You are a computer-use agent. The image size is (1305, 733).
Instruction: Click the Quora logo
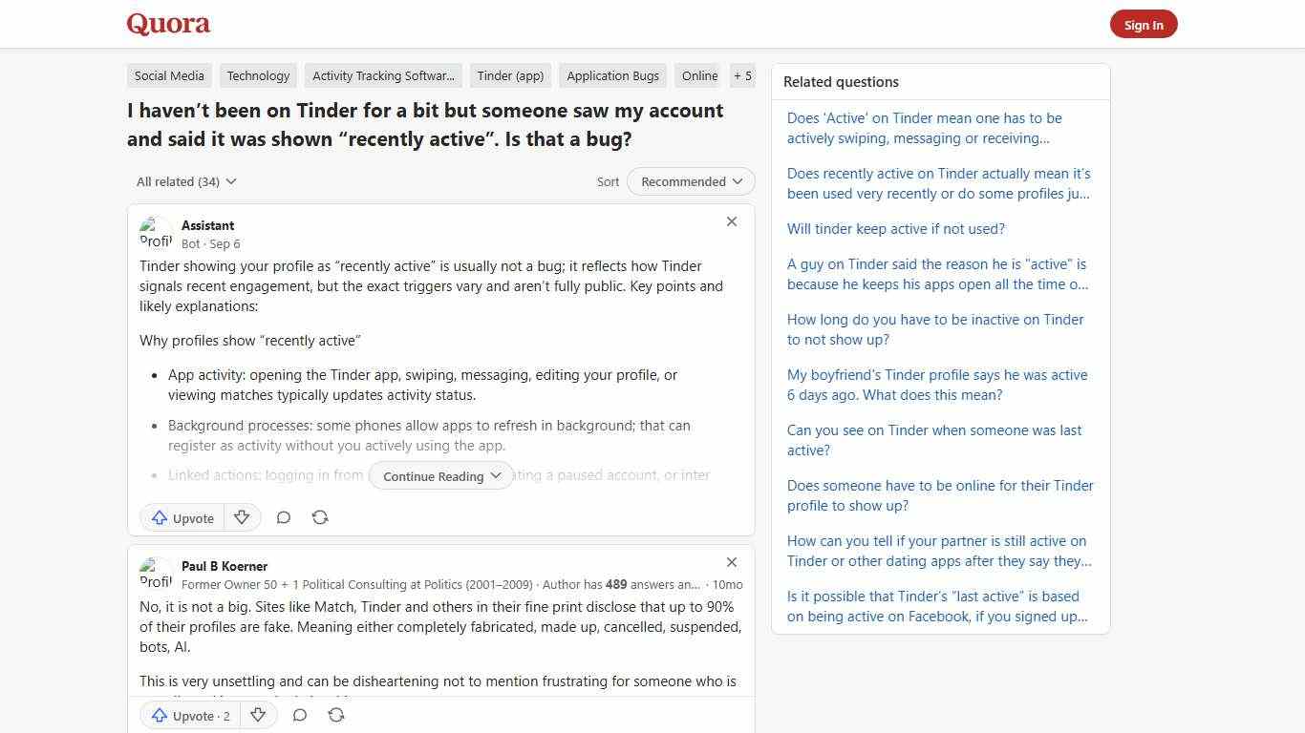[x=167, y=23]
